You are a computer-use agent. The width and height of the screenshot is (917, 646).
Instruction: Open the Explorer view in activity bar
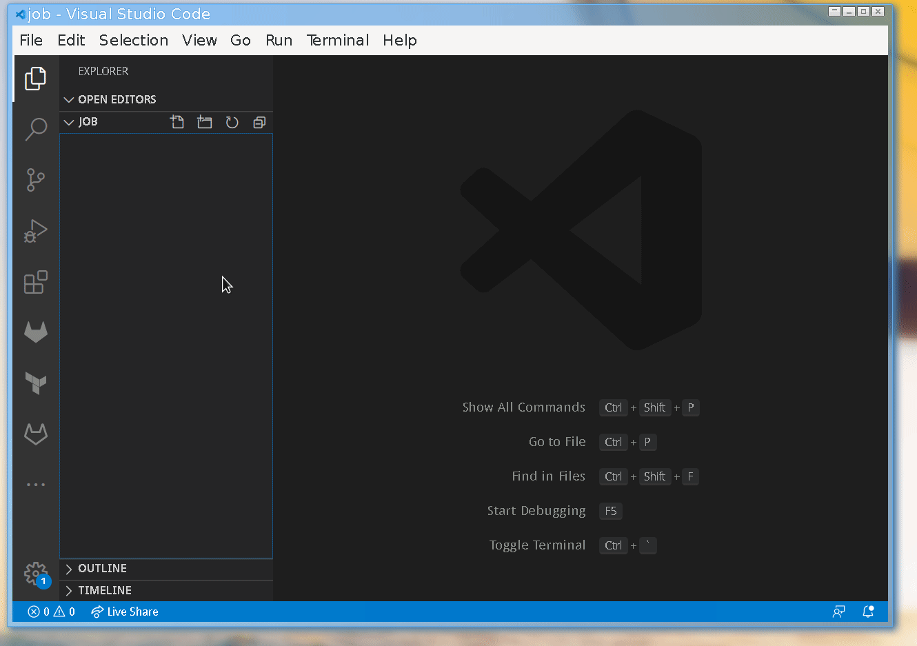pyautogui.click(x=36, y=79)
